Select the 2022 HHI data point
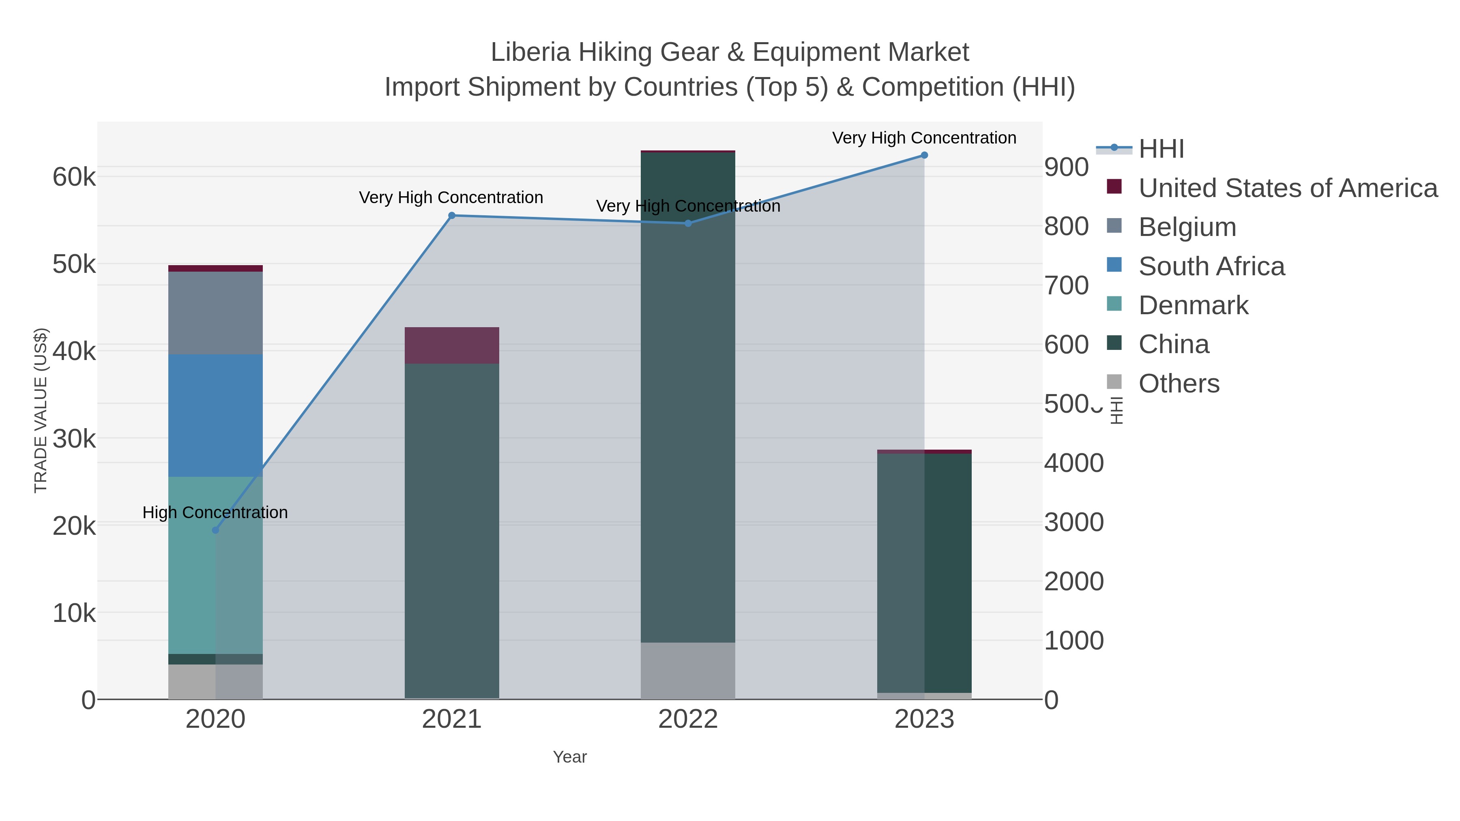Image resolution: width=1460 pixels, height=821 pixels. pos(688,223)
